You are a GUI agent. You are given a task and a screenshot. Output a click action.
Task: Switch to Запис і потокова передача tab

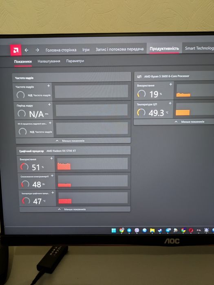point(119,49)
